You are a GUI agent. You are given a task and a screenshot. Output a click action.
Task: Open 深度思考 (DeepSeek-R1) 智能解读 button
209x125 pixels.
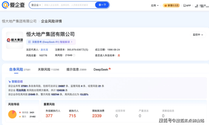51,42
